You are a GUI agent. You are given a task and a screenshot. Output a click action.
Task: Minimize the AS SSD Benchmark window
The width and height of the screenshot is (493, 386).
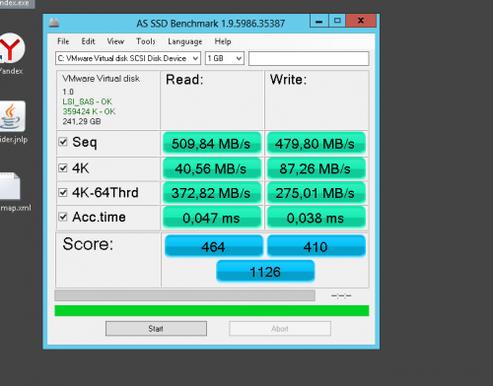pyautogui.click(x=318, y=21)
